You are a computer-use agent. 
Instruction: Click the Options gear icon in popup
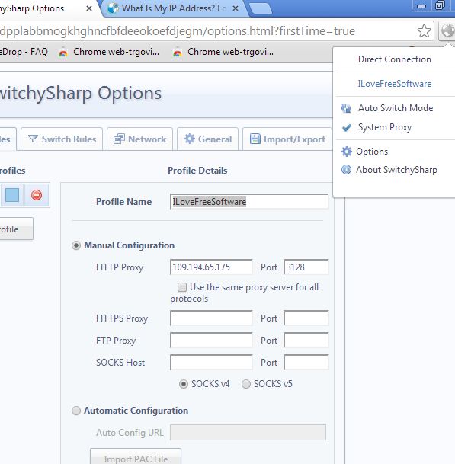(346, 152)
